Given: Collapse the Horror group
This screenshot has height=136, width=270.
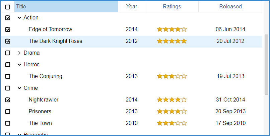Looking at the screenshot, I should pos(19,65).
